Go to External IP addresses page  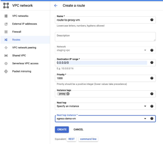coord(25,24)
